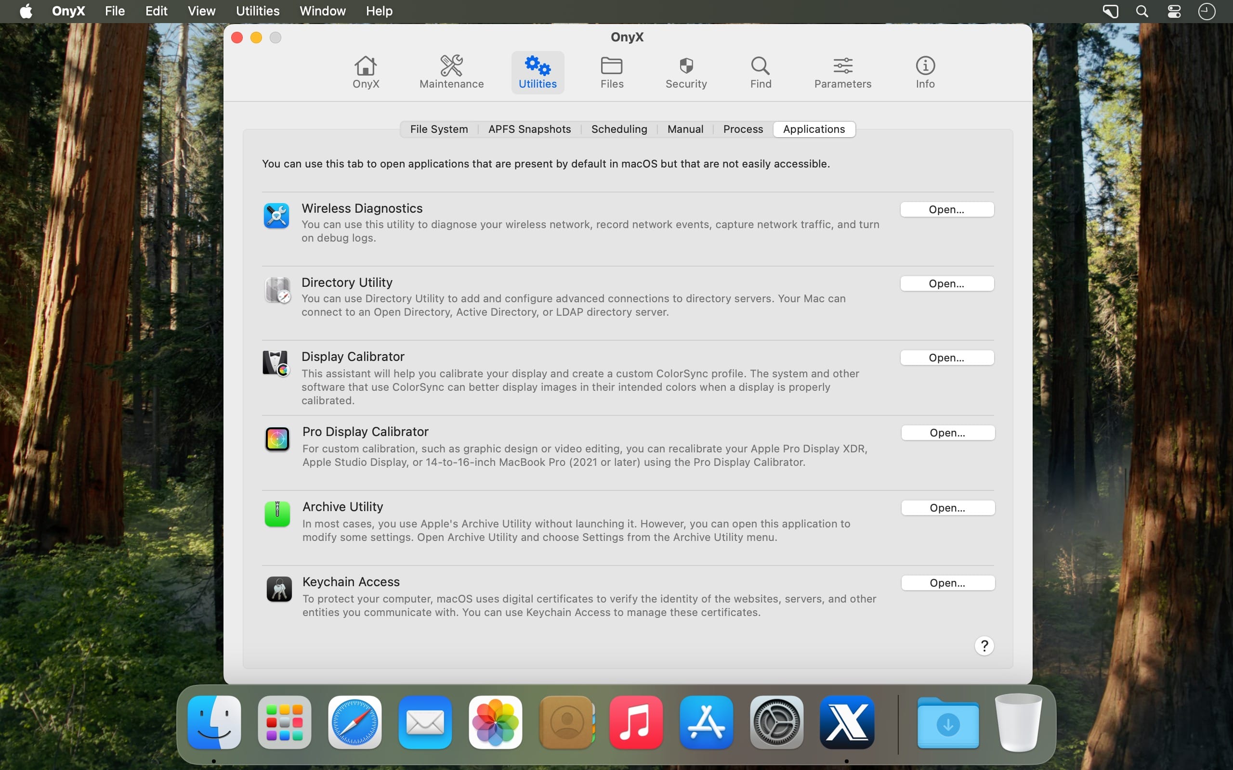Click the Archive Utility app icon
Screen dimensions: 1233x770
tap(277, 514)
